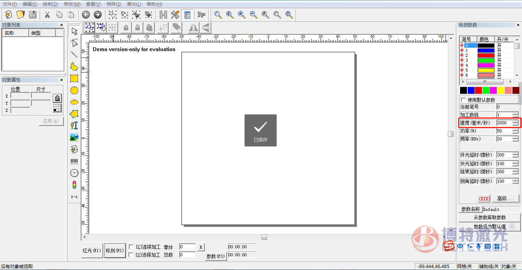Open 高级... advanced settings button

click(505, 198)
